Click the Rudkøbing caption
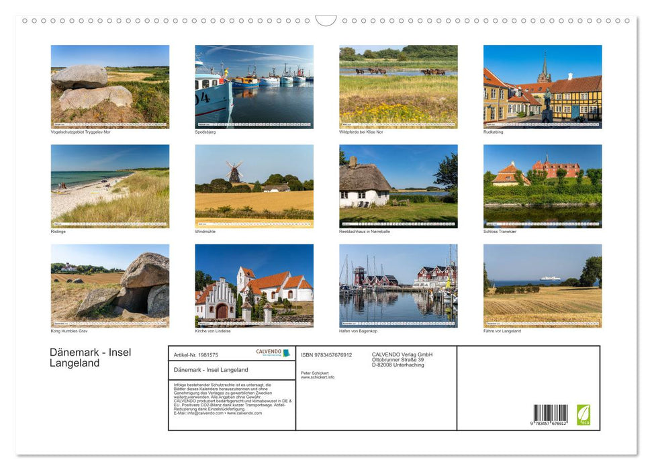This screenshot has height=470, width=652. click(495, 131)
